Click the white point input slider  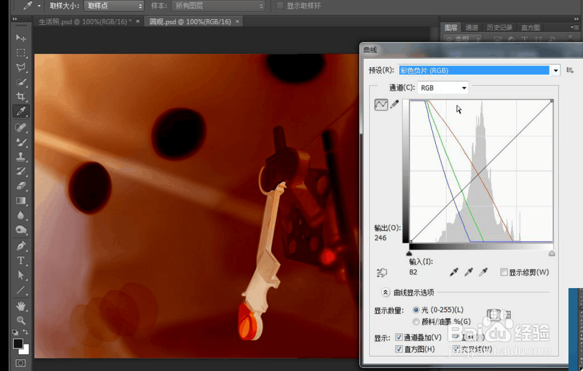(552, 253)
